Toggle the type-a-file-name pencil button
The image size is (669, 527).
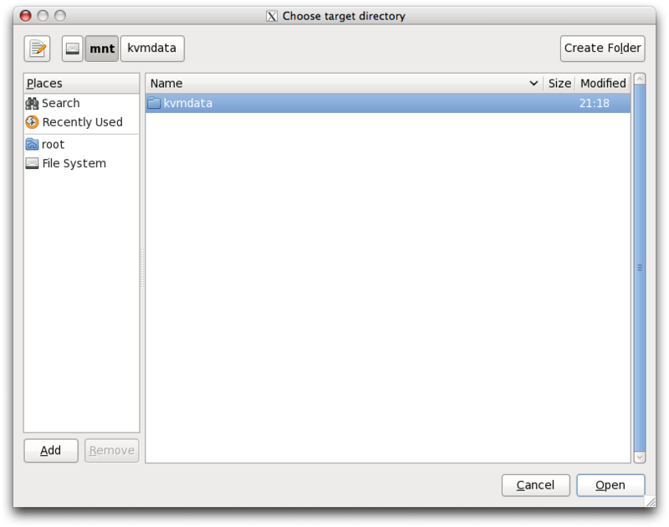37,49
